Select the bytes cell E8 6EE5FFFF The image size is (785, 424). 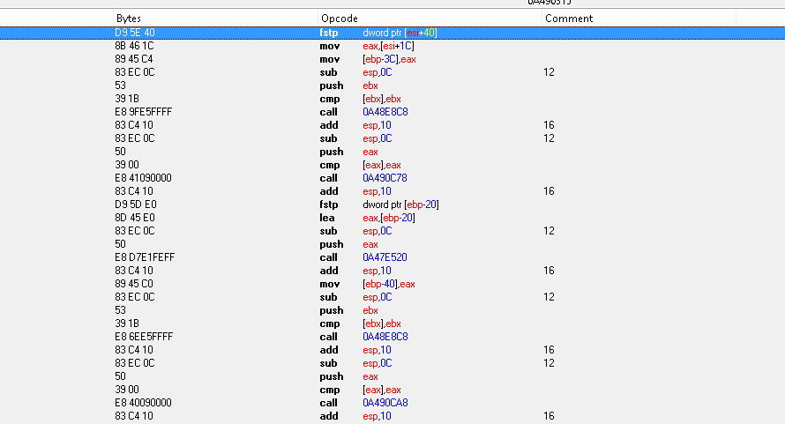pos(144,337)
